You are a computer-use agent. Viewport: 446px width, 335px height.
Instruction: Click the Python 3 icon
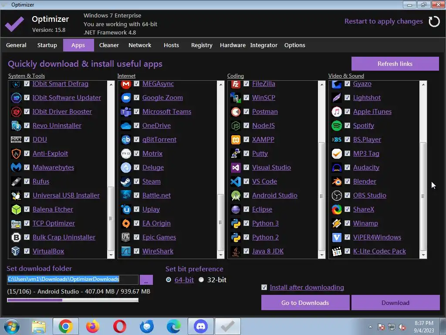pyautogui.click(x=236, y=223)
